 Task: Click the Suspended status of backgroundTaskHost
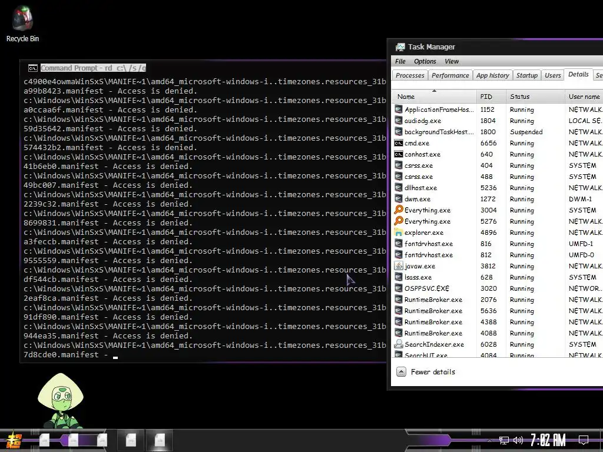[x=526, y=132]
